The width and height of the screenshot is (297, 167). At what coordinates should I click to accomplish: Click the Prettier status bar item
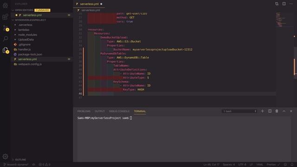pos(273,165)
